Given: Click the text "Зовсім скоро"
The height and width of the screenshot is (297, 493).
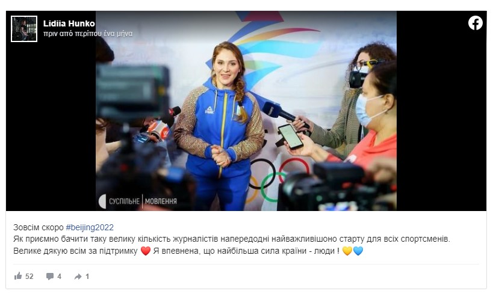Looking at the screenshot, I should (39, 227).
